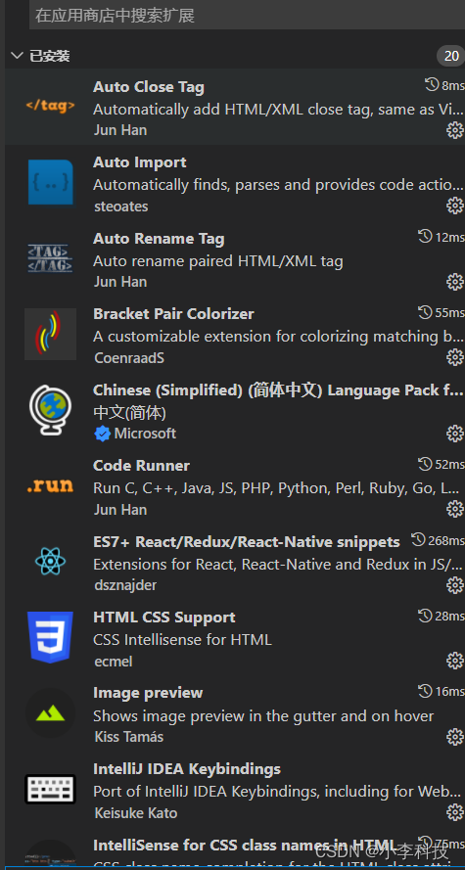Click the CSS Intellisense for HTML description
The width and height of the screenshot is (465, 870).
tap(182, 640)
